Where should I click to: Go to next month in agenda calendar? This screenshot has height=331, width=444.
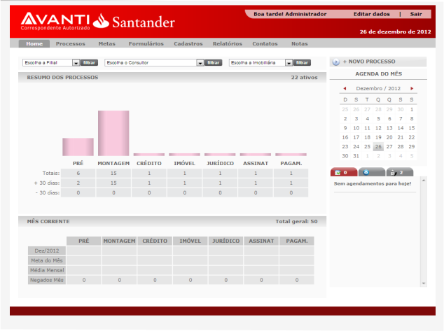click(412, 89)
